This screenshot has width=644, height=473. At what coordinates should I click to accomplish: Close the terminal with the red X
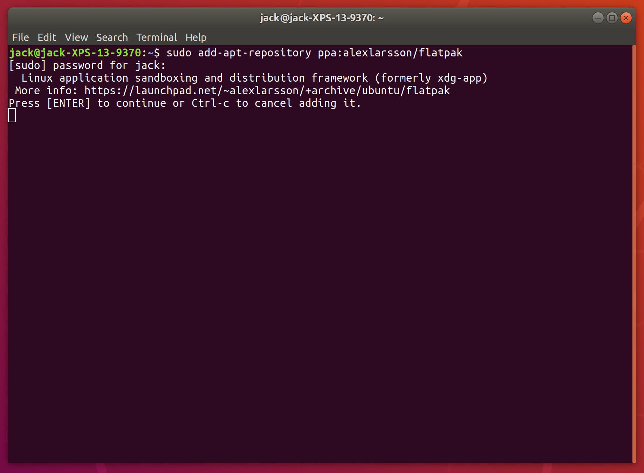click(626, 18)
